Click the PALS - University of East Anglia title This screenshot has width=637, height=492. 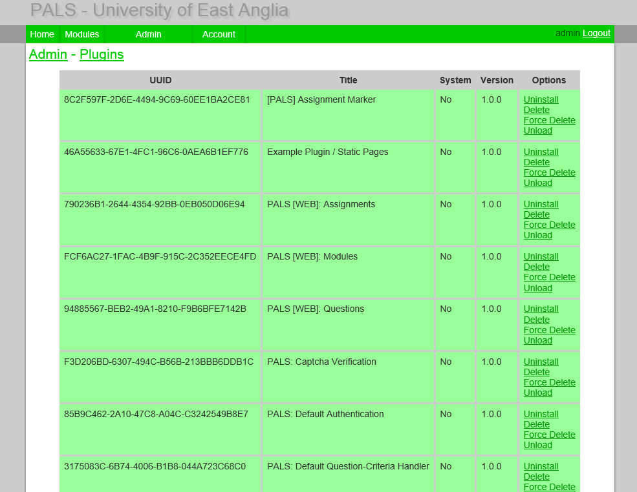point(159,10)
